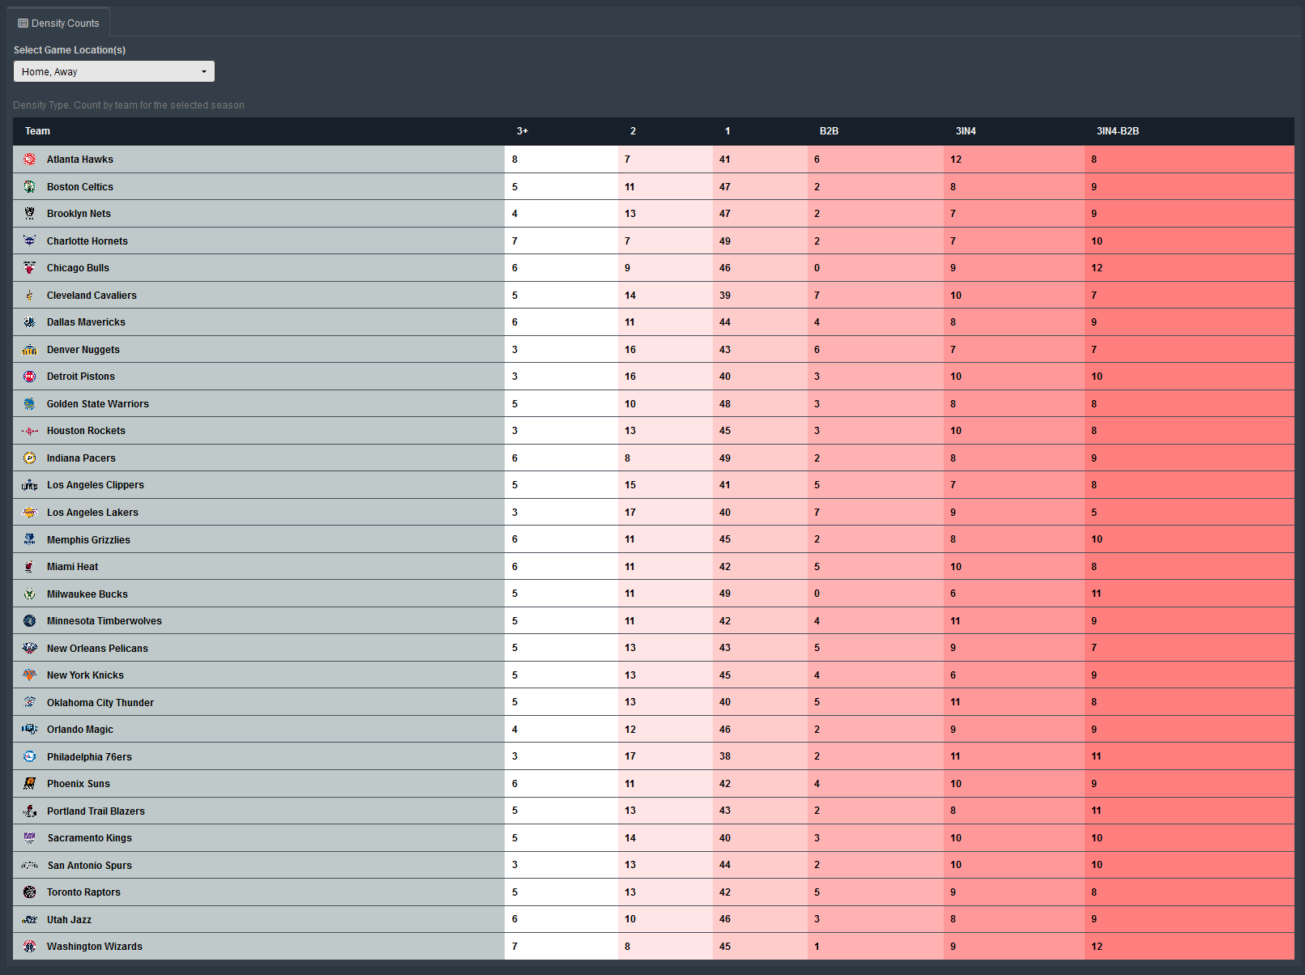Click the Atlanta Hawks logo icon
Image resolution: width=1305 pixels, height=975 pixels.
point(30,160)
